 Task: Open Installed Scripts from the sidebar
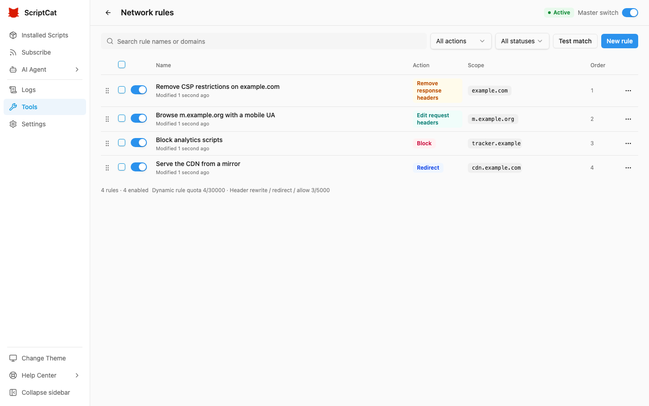[x=45, y=35]
